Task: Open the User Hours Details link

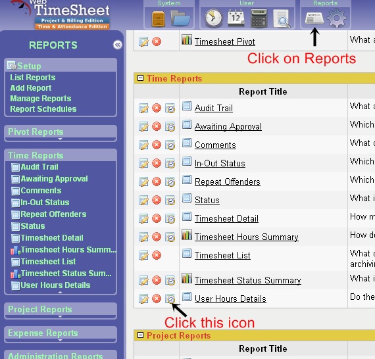Action: (230, 299)
